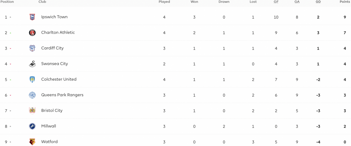The width and height of the screenshot is (351, 146).
Task: Open the Colchester United crest
Action: pos(32,80)
